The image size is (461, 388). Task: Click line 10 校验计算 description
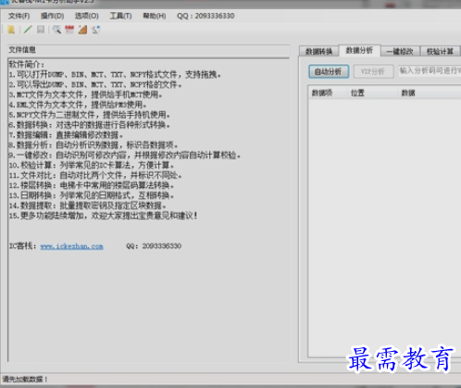[92, 166]
